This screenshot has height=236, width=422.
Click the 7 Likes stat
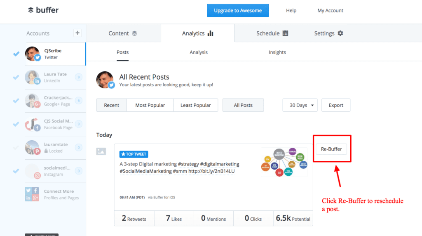point(174,218)
